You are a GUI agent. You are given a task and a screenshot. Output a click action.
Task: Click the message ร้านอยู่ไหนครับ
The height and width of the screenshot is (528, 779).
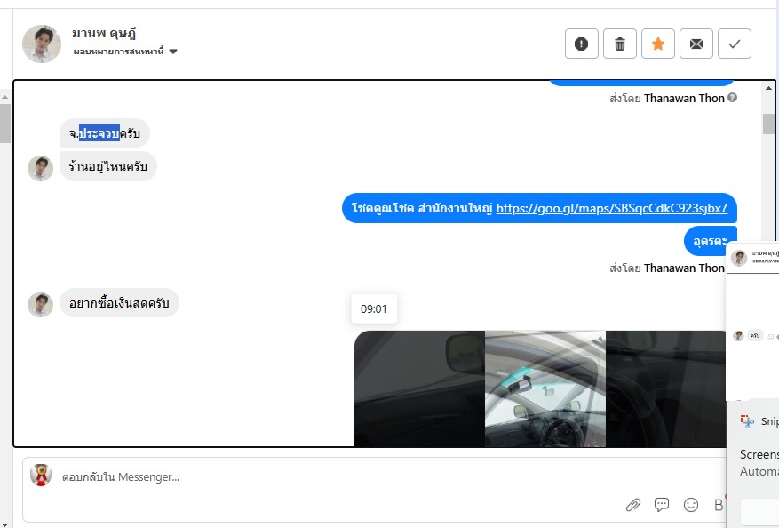(x=107, y=166)
